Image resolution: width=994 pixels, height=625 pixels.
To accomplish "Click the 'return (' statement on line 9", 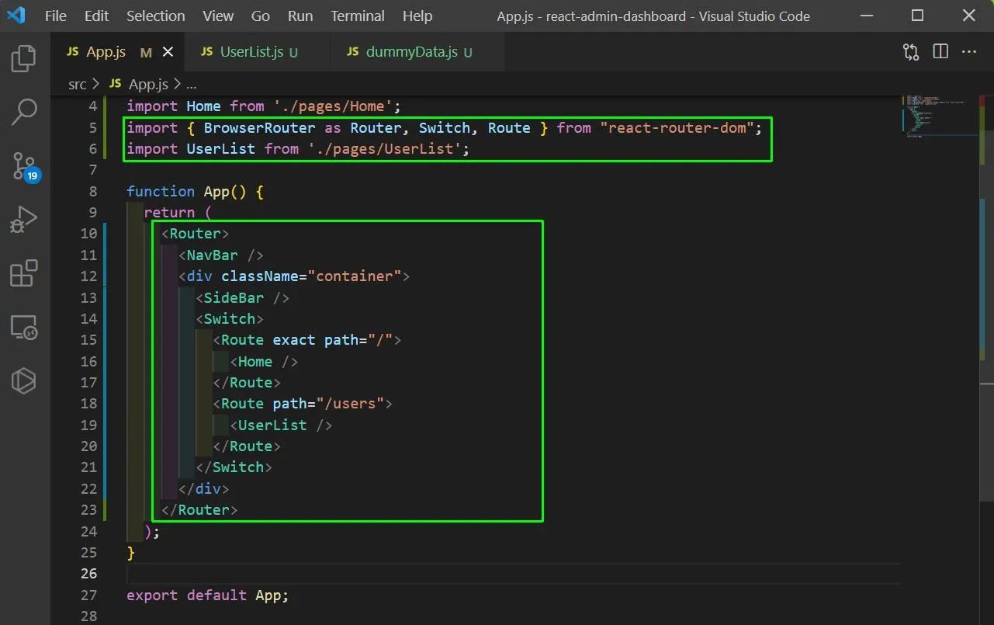I will click(178, 213).
